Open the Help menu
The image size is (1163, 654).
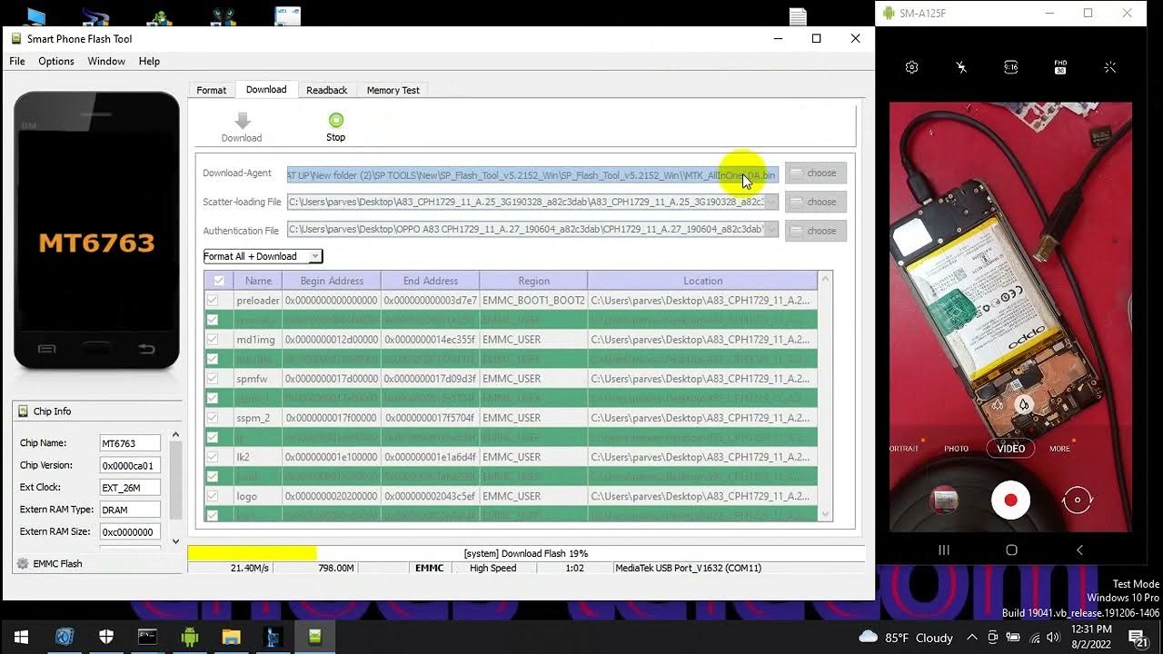pos(149,61)
